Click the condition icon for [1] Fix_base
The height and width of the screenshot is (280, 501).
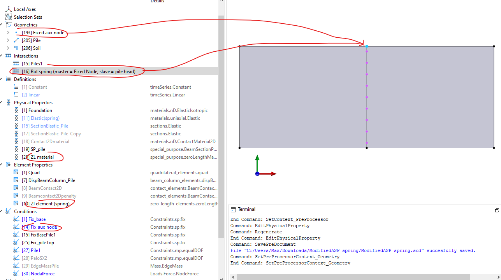[16, 219]
